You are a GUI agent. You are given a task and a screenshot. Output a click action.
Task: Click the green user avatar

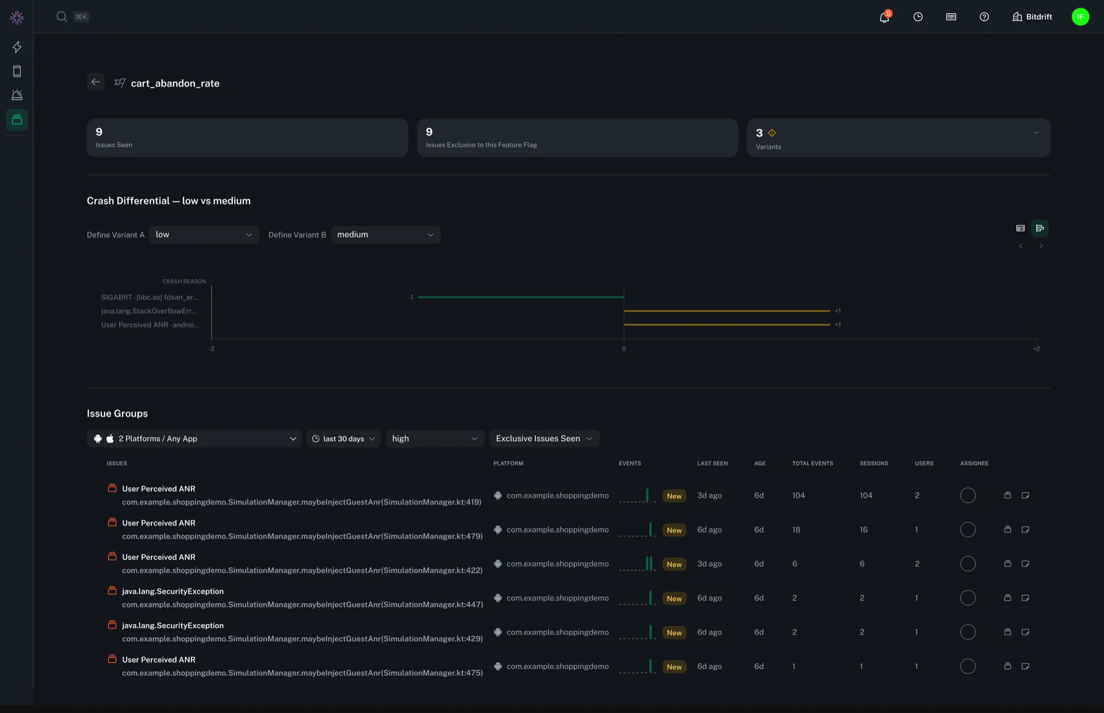coord(1080,17)
